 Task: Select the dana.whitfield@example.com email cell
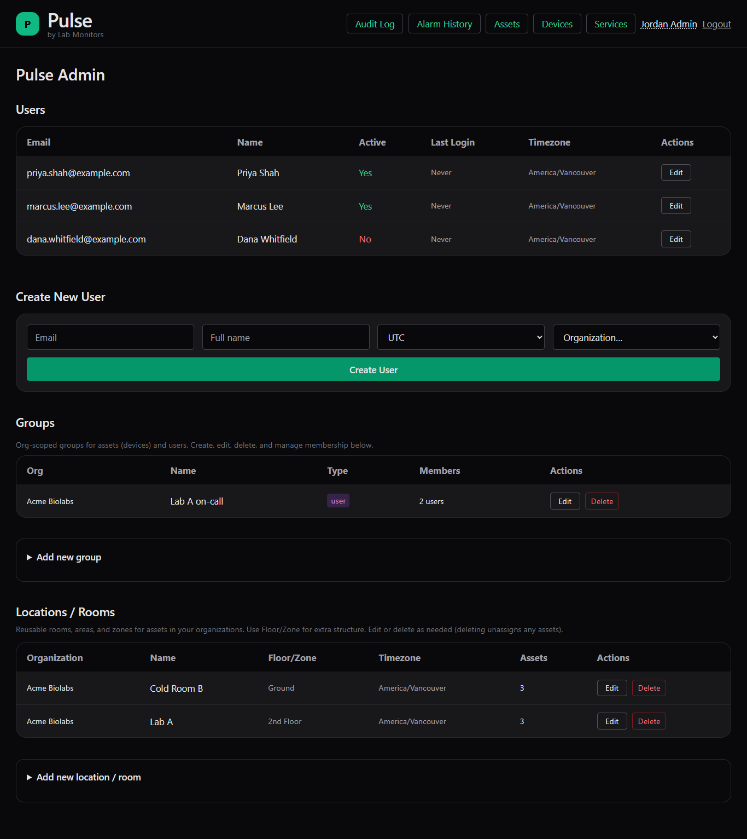click(x=86, y=239)
